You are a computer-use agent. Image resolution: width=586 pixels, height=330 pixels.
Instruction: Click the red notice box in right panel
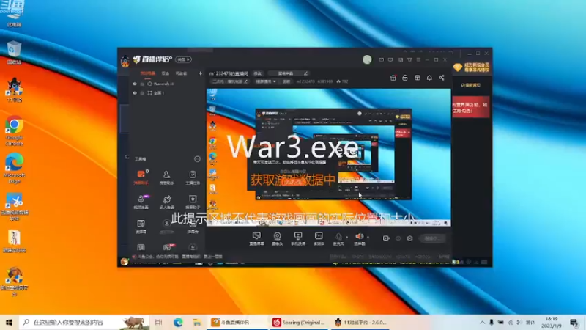tap(471, 108)
